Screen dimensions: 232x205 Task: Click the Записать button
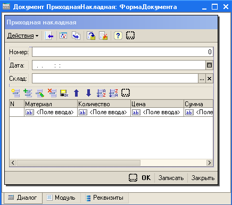point(171,178)
